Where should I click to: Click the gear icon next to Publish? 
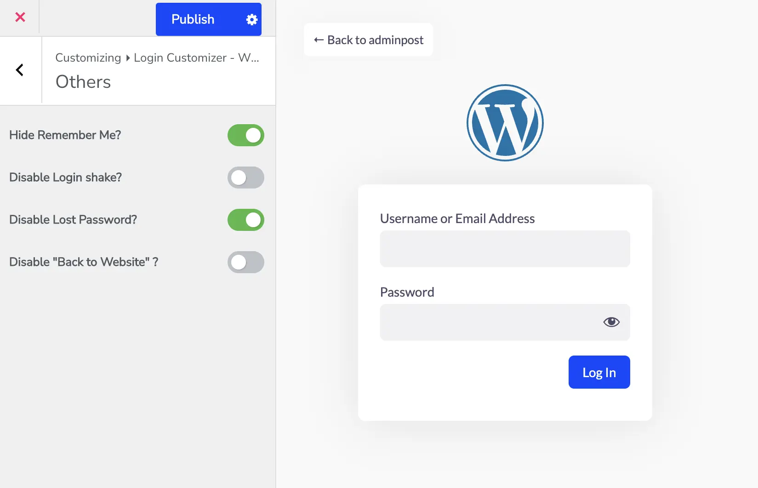click(x=251, y=19)
